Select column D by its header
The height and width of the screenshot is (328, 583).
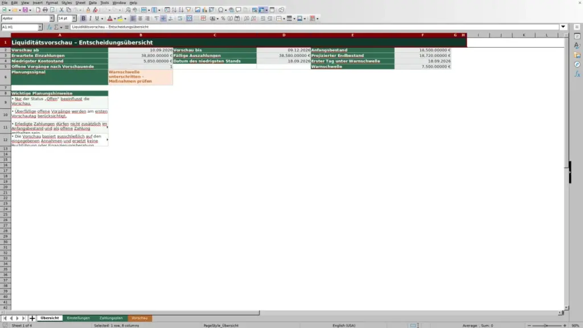284,35
